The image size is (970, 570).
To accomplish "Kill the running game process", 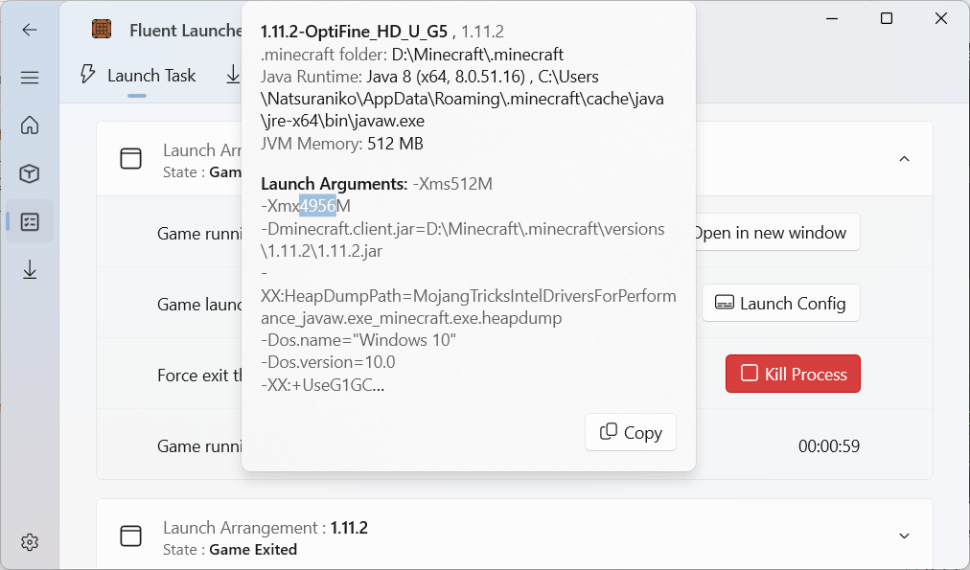I will pyautogui.click(x=793, y=375).
